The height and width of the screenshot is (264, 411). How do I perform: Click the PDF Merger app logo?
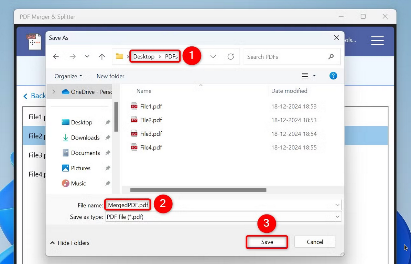[x=34, y=41]
